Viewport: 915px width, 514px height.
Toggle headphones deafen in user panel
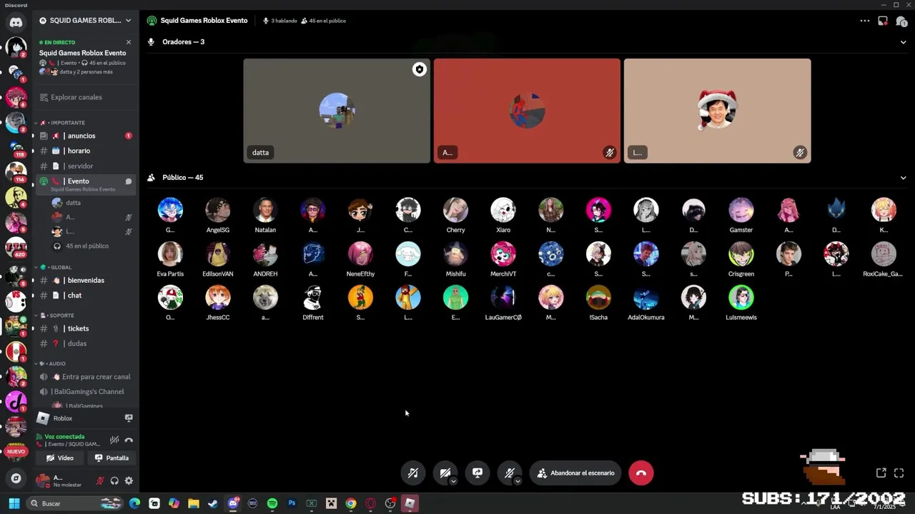114,480
